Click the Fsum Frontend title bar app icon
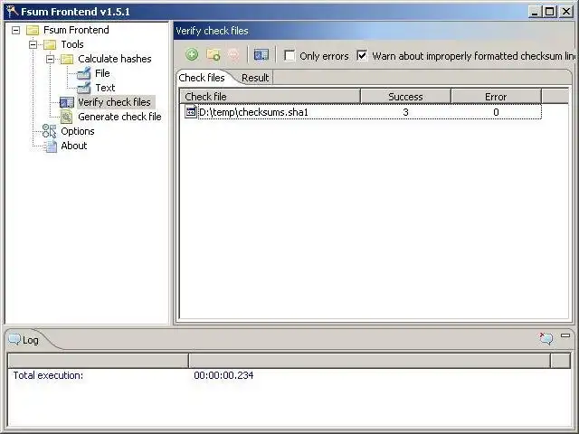Viewport: 579px width, 434px height. coord(12,12)
